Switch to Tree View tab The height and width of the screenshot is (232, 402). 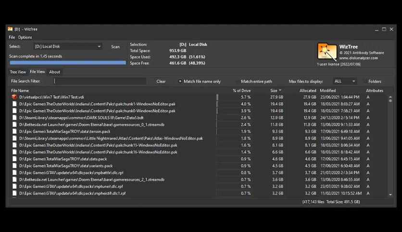click(18, 72)
